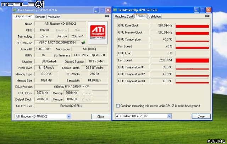Minimize the left GPU-Z window
The height and width of the screenshot is (144, 227).
[x=96, y=10]
